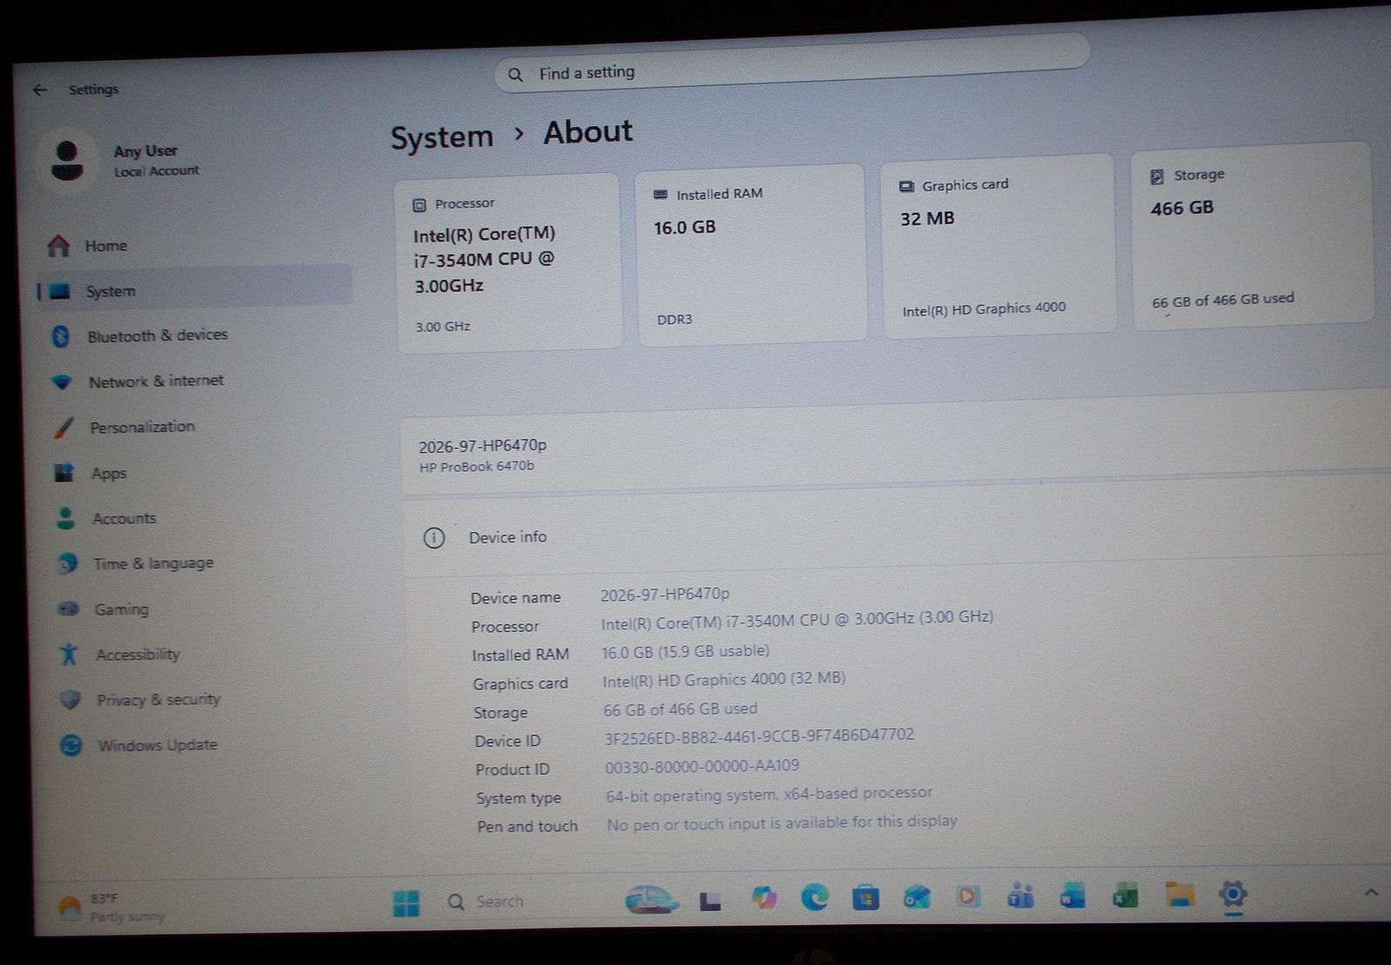Select the Installed RAM card
The height and width of the screenshot is (965, 1391).
(x=752, y=256)
